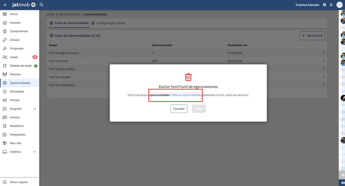
Task: Click the Portais megaphone icon
Action: (5, 100)
